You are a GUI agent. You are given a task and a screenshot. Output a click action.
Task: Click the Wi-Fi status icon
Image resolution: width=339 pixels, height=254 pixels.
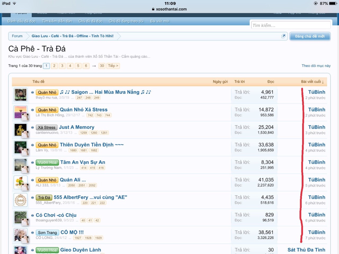14,3
